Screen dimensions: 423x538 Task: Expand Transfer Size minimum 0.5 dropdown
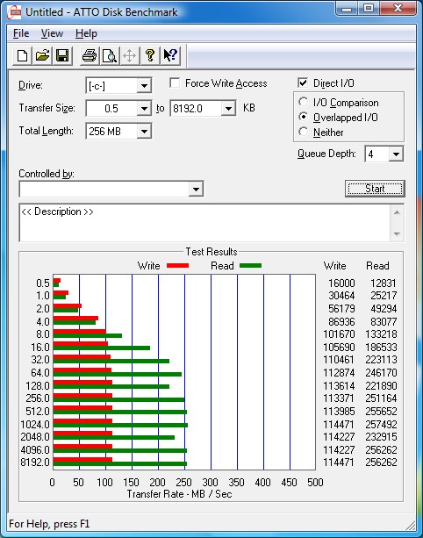click(x=145, y=109)
